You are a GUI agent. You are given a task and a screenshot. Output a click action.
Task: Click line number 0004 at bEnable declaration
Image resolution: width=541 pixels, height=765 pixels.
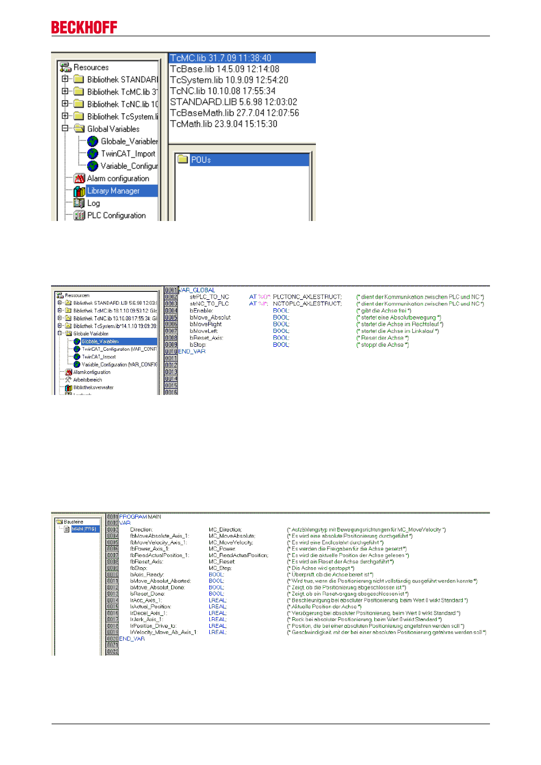point(171,311)
